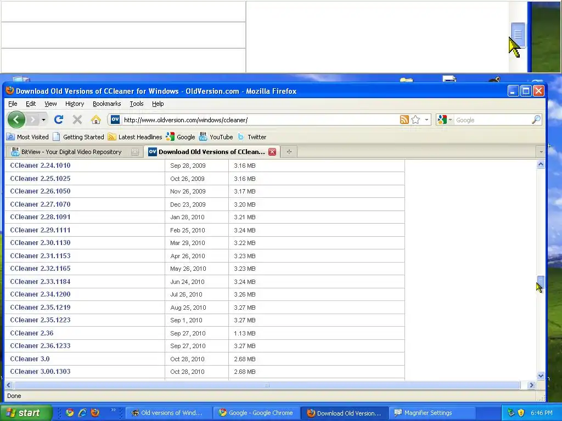
Task: Click the orange RSS feed icon
Action: click(x=404, y=120)
